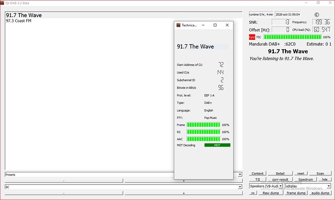Click the Qt-DAB main window title icon
This screenshot has height=200, width=335.
point(3,2)
